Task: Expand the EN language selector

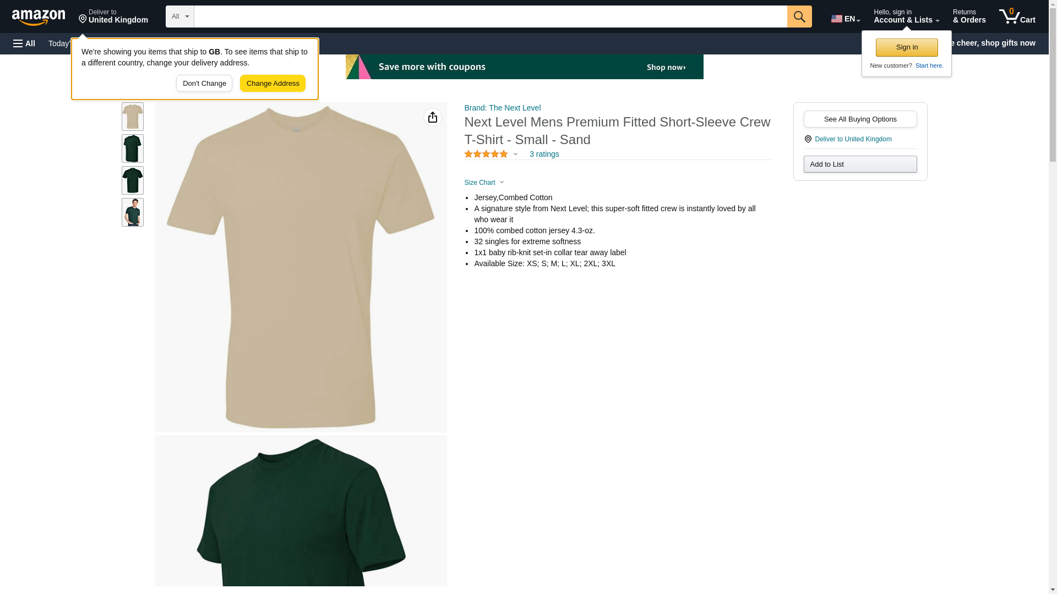Action: pos(846,19)
